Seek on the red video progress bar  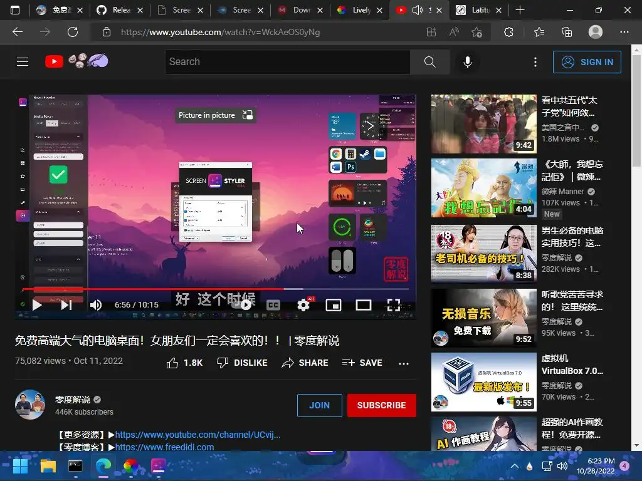point(216,289)
